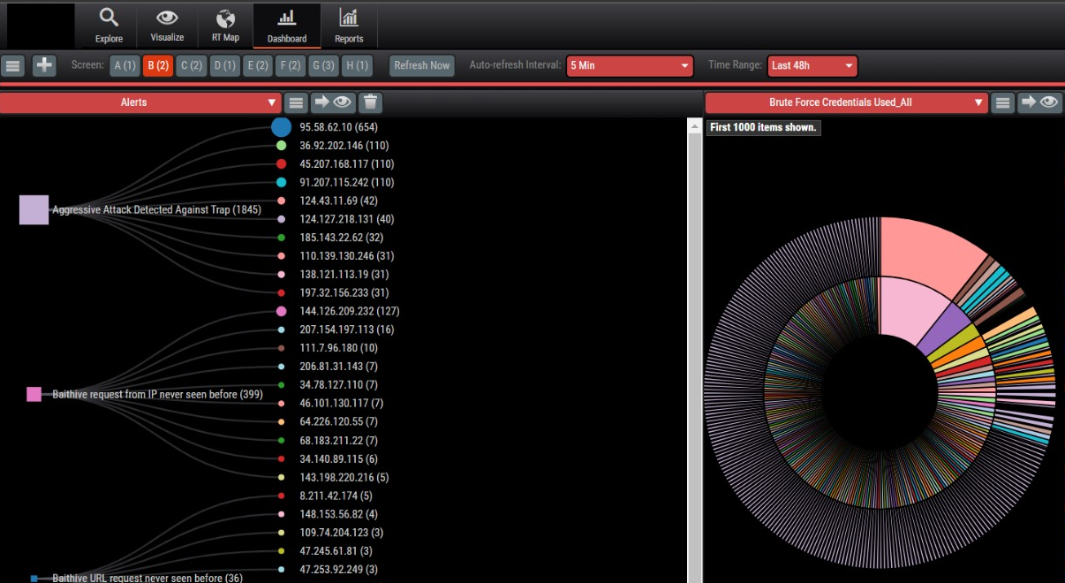Image resolution: width=1065 pixels, height=583 pixels.
Task: Select the blue square for Baithive URL request
Action: coord(34,579)
